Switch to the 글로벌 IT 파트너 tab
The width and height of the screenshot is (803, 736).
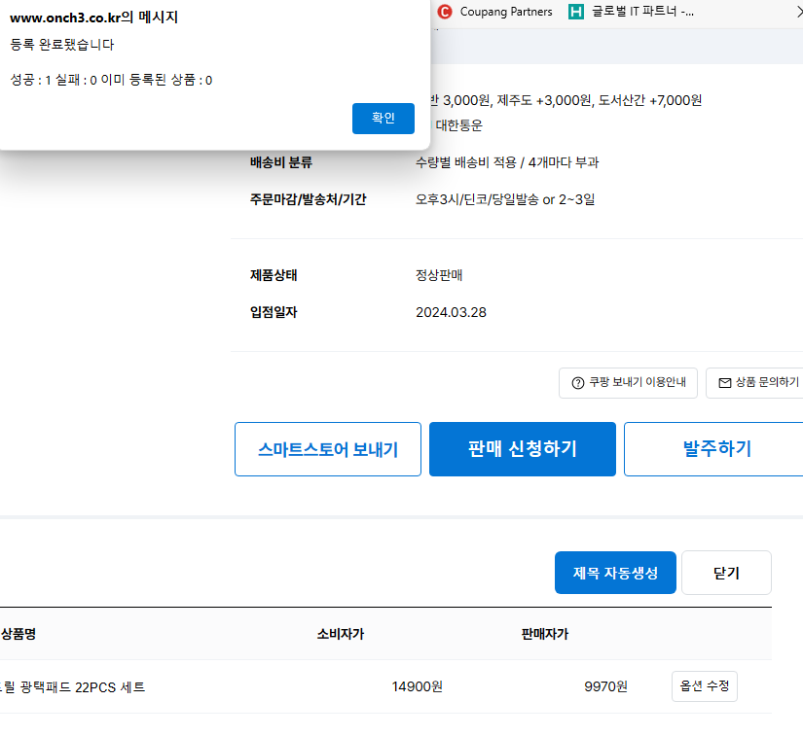point(642,12)
